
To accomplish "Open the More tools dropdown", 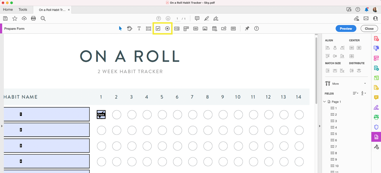I will tap(365, 83).
